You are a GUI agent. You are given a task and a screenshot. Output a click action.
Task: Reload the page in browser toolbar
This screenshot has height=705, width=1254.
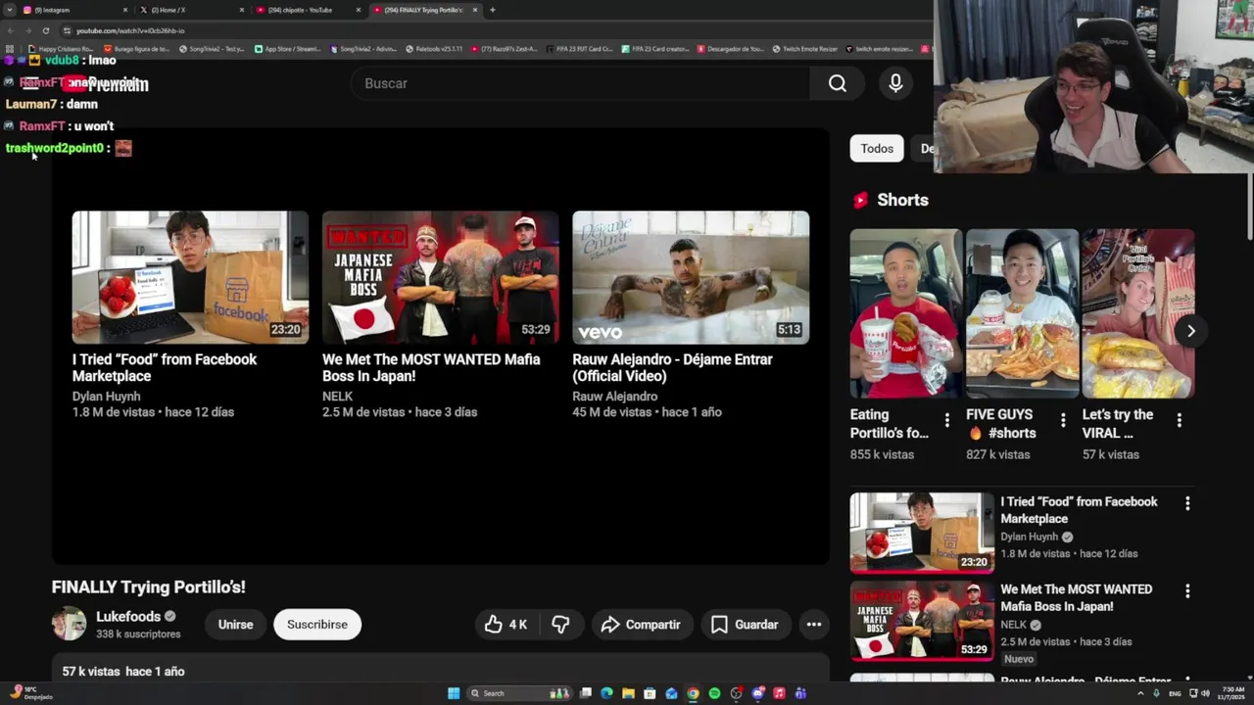[x=45, y=30]
